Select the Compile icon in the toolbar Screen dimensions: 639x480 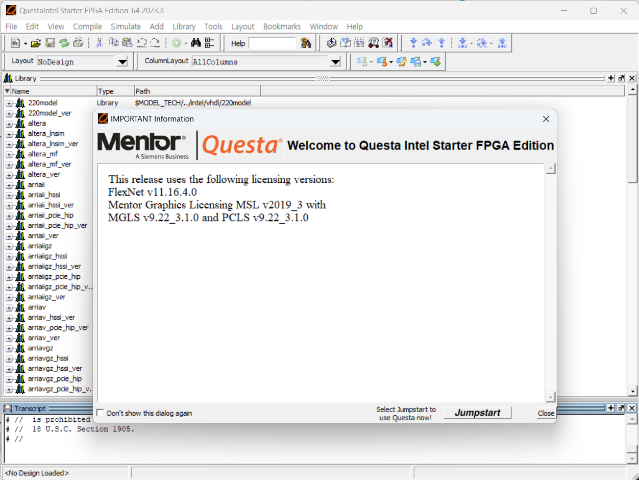pos(331,43)
